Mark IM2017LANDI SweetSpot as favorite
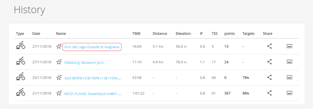 [x=59, y=93]
